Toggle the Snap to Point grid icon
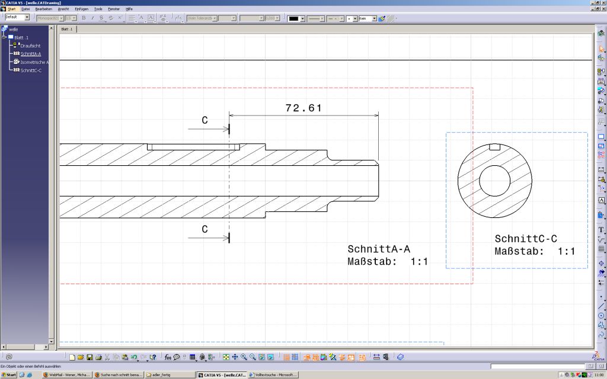Image resolution: width=607 pixels, height=379 pixels. coord(295,357)
